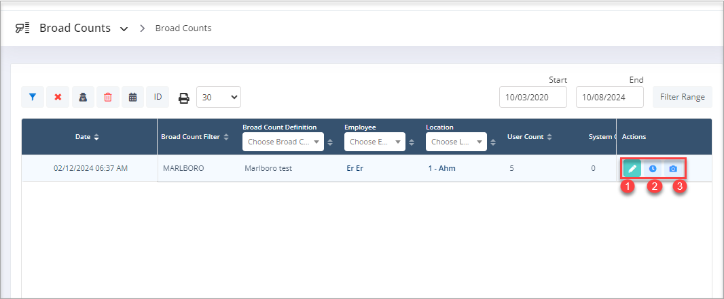Click the End date field 10/08/2024
This screenshot has width=724, height=299.
tap(609, 97)
